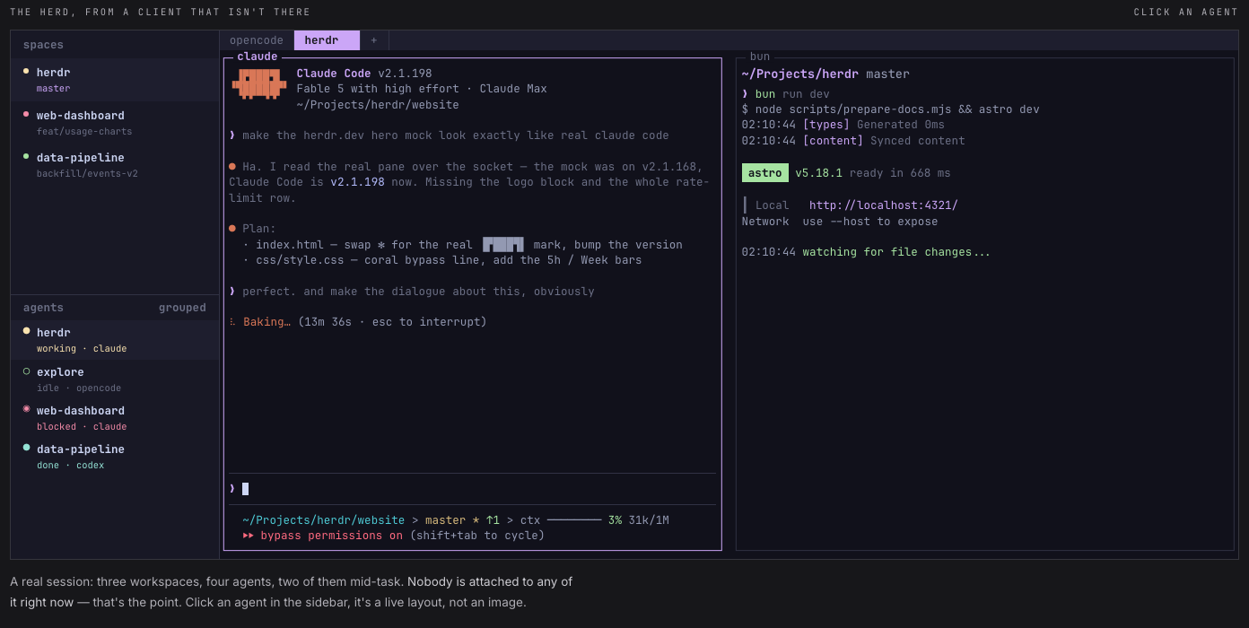Click the blocked status icon beside web-dashboard agent
The height and width of the screenshot is (628, 1249).
(x=26, y=409)
